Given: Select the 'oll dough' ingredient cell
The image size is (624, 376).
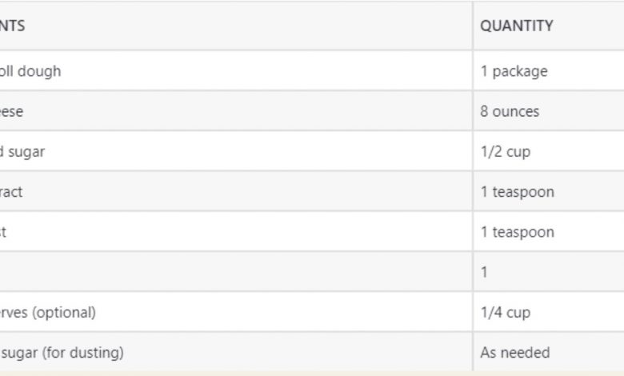Looking at the screenshot, I should pos(30,71).
